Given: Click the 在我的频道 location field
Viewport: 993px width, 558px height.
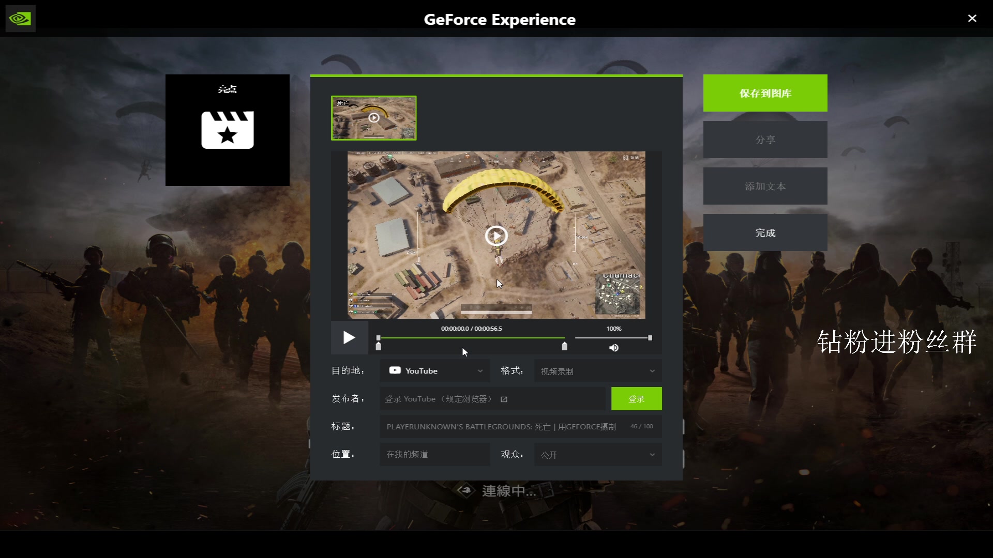Looking at the screenshot, I should (435, 455).
